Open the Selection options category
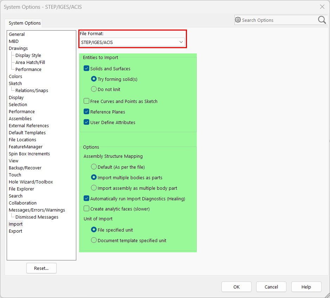The width and height of the screenshot is (330, 298). pos(18,105)
